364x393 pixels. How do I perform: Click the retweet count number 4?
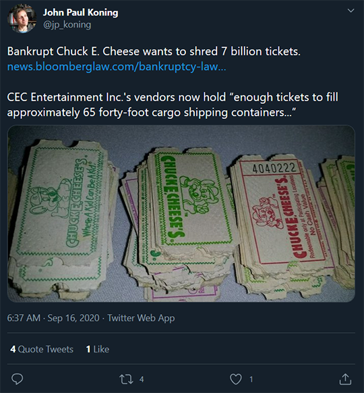tap(142, 379)
